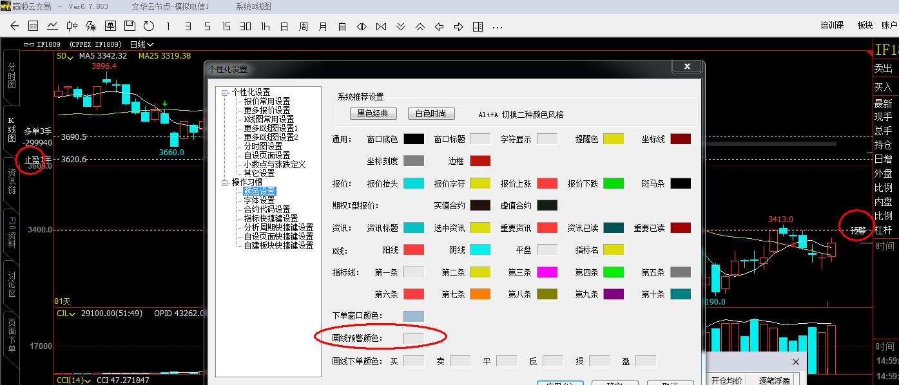Open the quote list icon in toolbar

tap(34, 26)
